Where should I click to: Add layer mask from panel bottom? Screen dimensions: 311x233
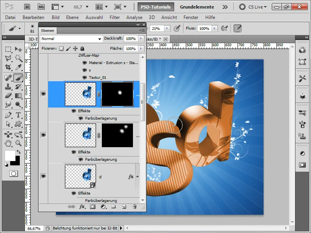coord(93,207)
